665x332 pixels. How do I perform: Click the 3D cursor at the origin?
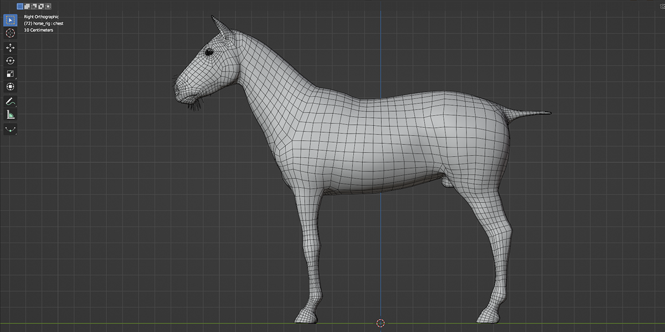point(380,323)
